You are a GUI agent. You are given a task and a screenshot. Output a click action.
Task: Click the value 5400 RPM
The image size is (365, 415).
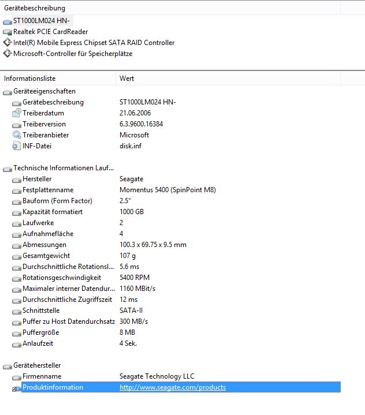[x=135, y=278]
